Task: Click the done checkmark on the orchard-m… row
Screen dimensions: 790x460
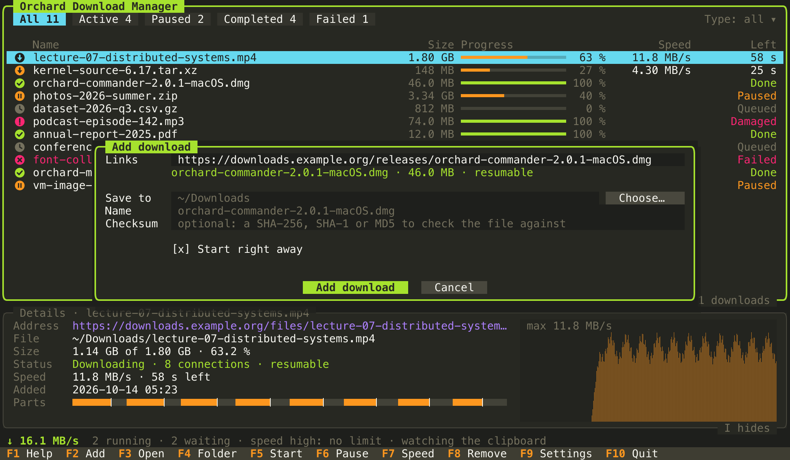Action: [20, 173]
